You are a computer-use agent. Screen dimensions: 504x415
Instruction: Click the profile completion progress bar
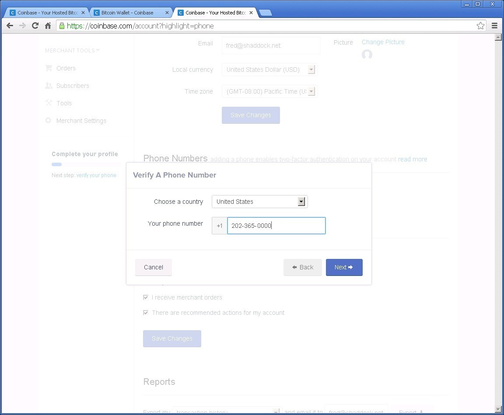point(86,164)
